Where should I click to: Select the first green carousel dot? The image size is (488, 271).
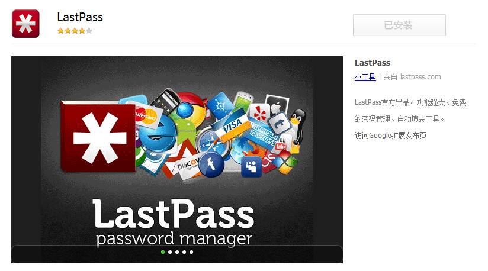[x=163, y=252]
